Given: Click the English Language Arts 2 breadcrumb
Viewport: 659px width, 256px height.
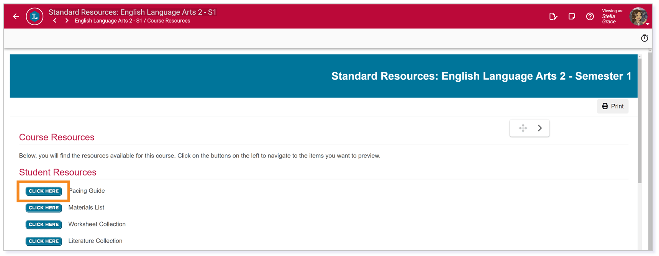Looking at the screenshot, I should click(108, 21).
